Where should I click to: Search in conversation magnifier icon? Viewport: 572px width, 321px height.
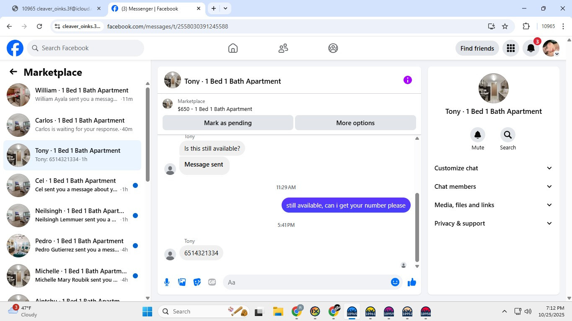508,135
